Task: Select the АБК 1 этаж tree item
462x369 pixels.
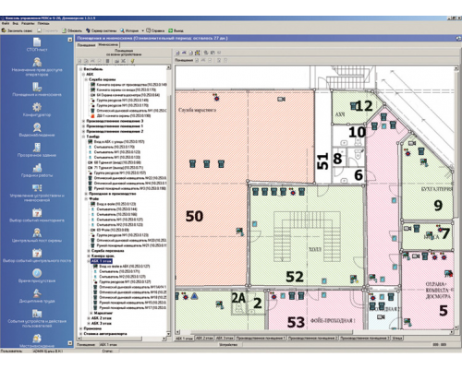Action: [102, 261]
